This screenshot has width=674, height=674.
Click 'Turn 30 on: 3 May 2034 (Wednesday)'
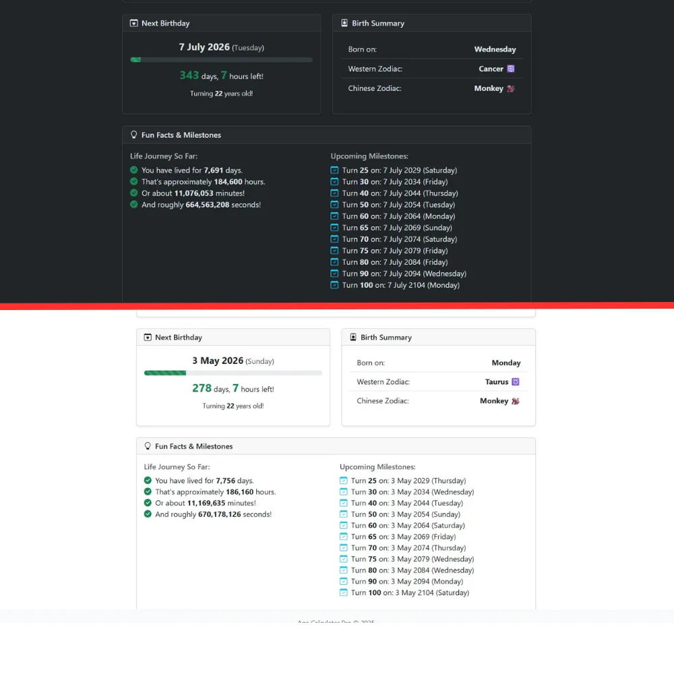pos(412,492)
